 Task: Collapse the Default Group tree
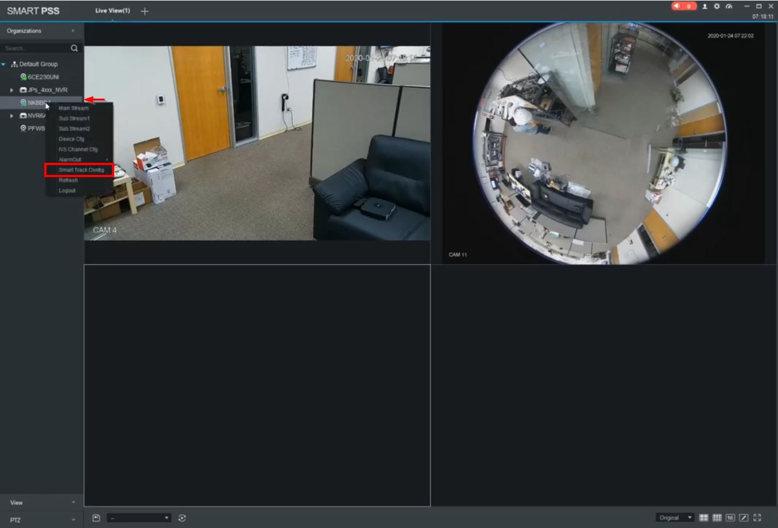[x=3, y=64]
